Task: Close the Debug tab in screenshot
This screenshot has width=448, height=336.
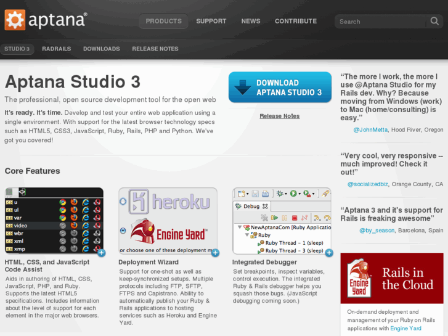Action: pyautogui.click(x=265, y=206)
